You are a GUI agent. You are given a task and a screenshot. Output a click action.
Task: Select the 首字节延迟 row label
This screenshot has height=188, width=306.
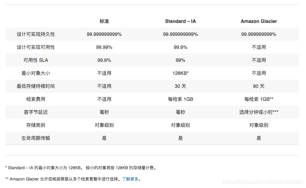pos(36,112)
